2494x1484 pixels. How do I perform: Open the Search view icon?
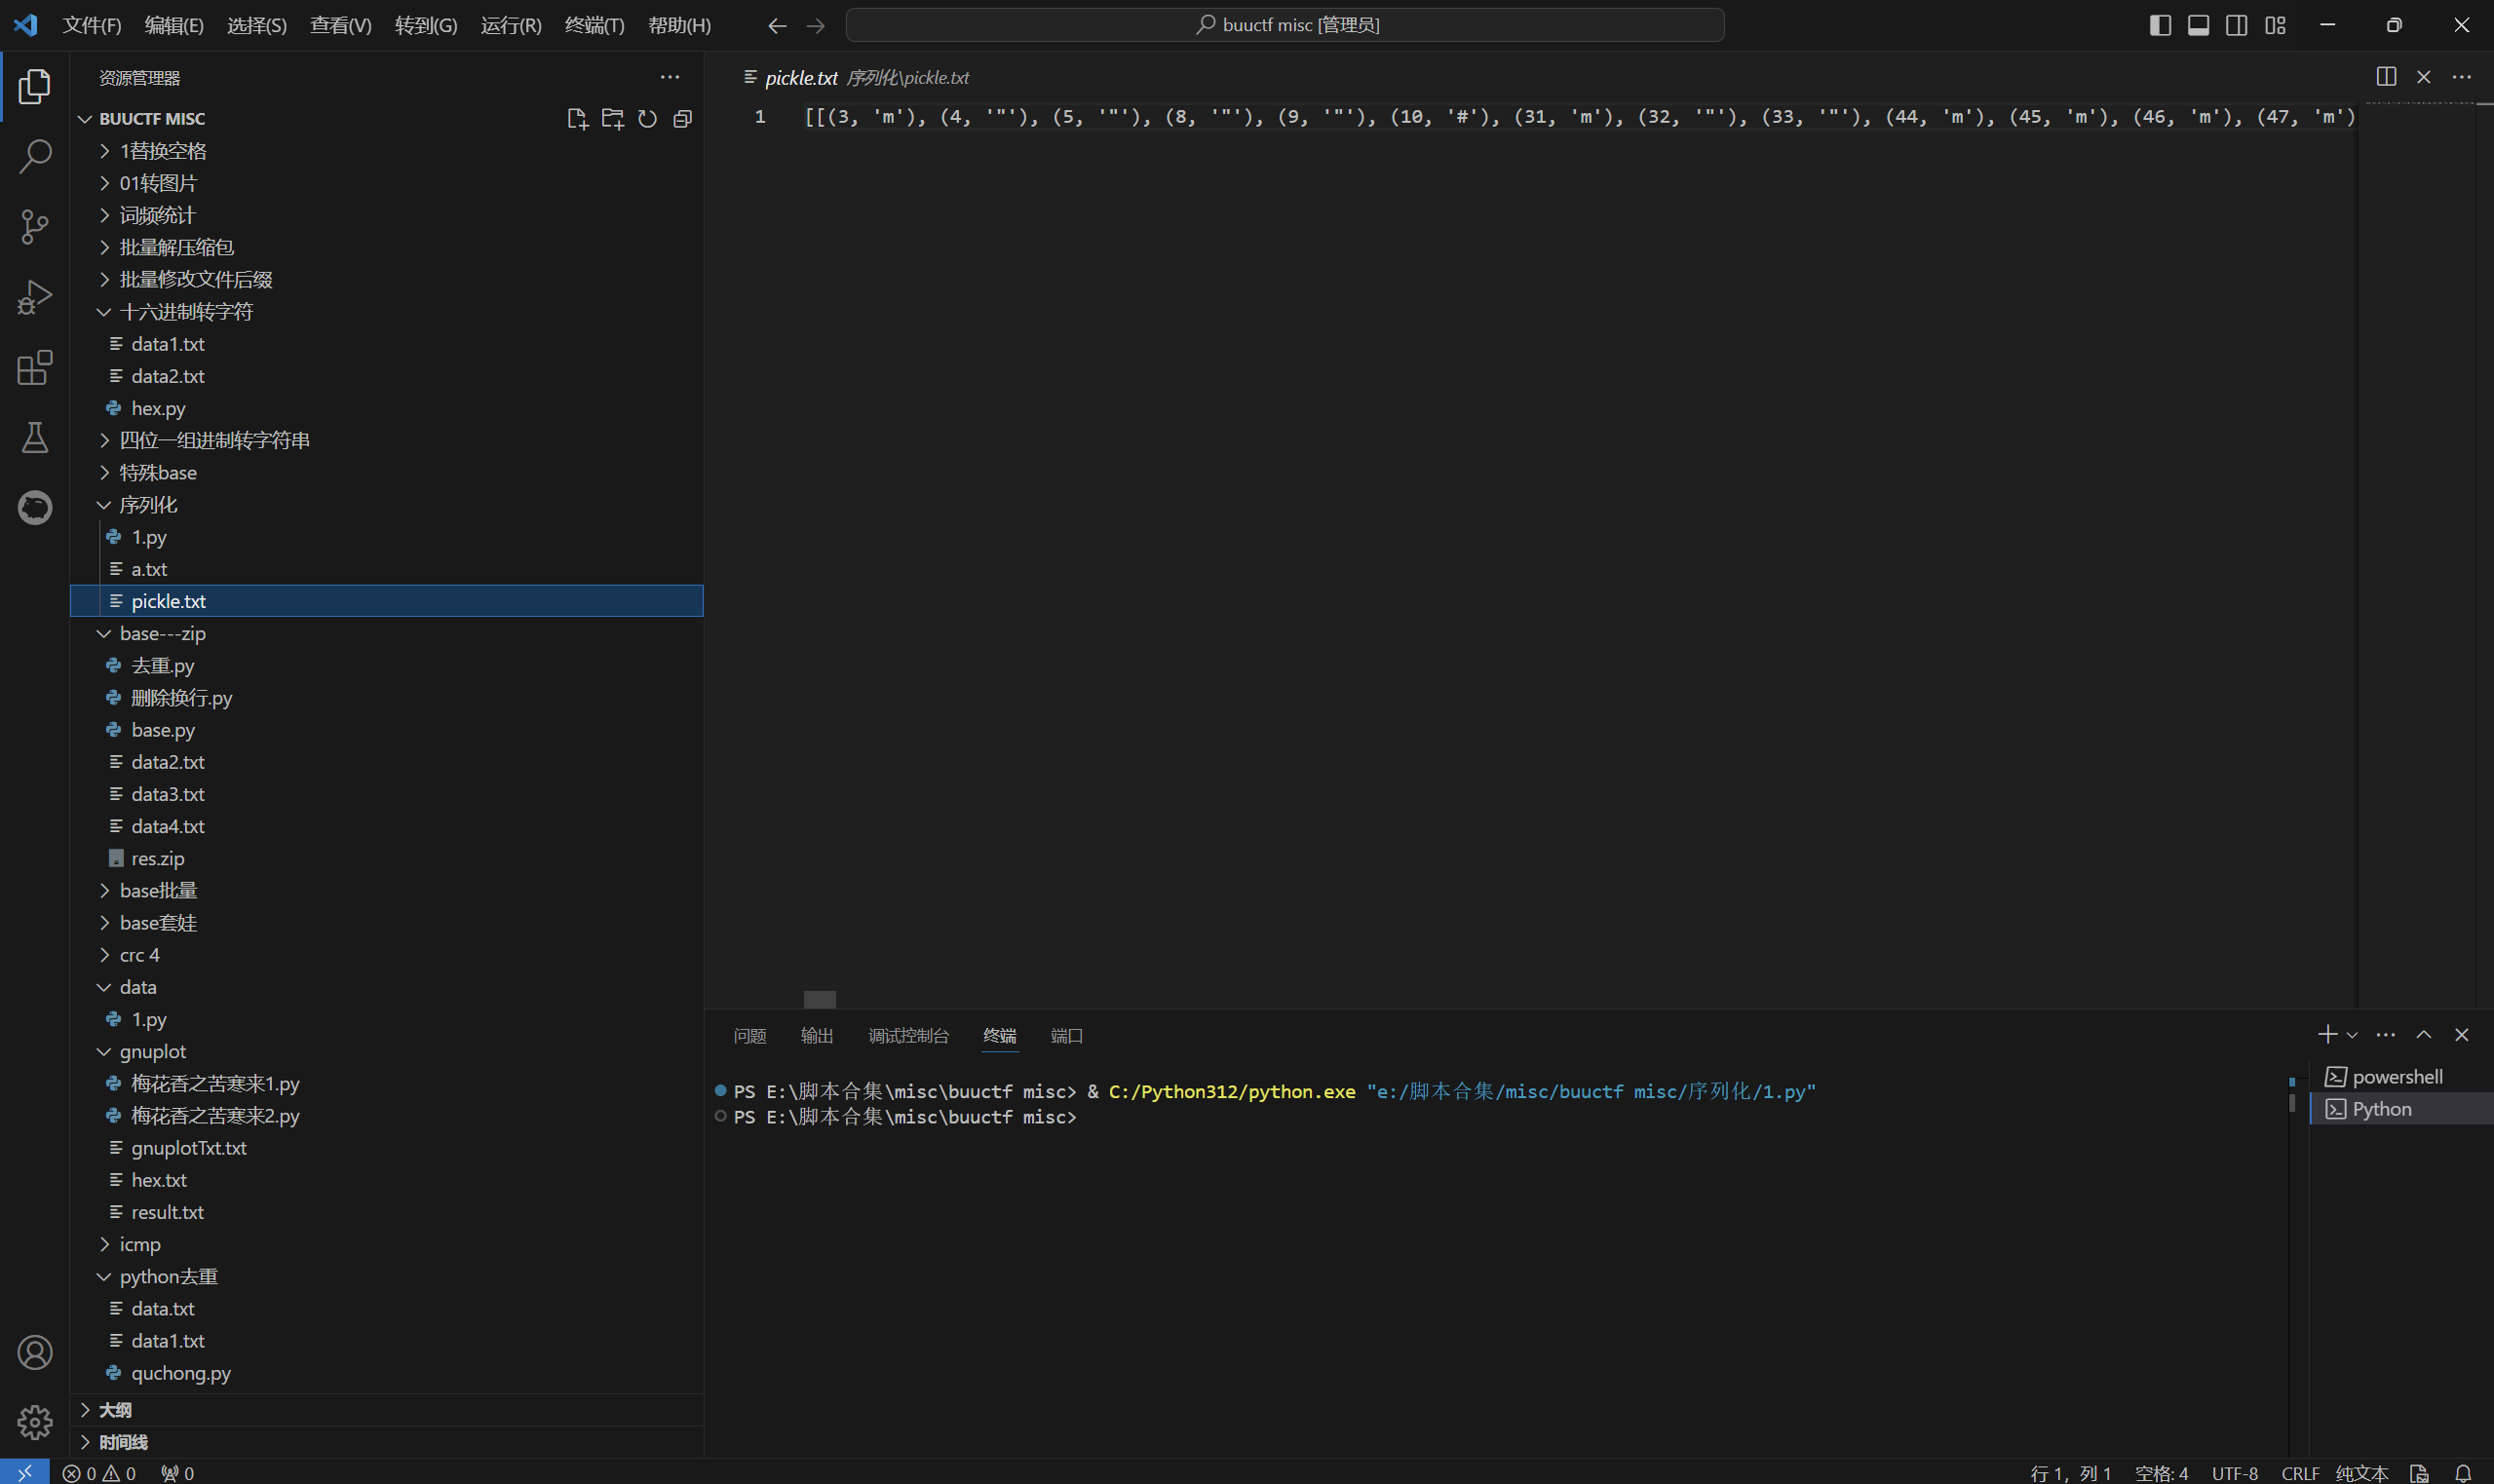point(35,156)
